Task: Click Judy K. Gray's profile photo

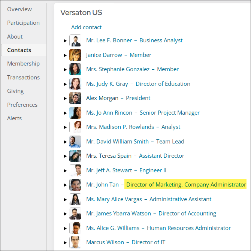Action: pos(75,84)
